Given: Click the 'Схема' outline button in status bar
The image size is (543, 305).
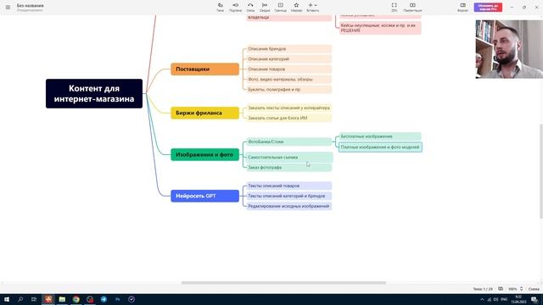Looking at the screenshot, I should (534, 289).
